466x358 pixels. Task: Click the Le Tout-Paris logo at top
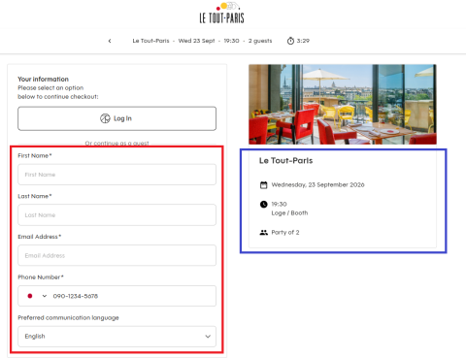click(x=222, y=13)
